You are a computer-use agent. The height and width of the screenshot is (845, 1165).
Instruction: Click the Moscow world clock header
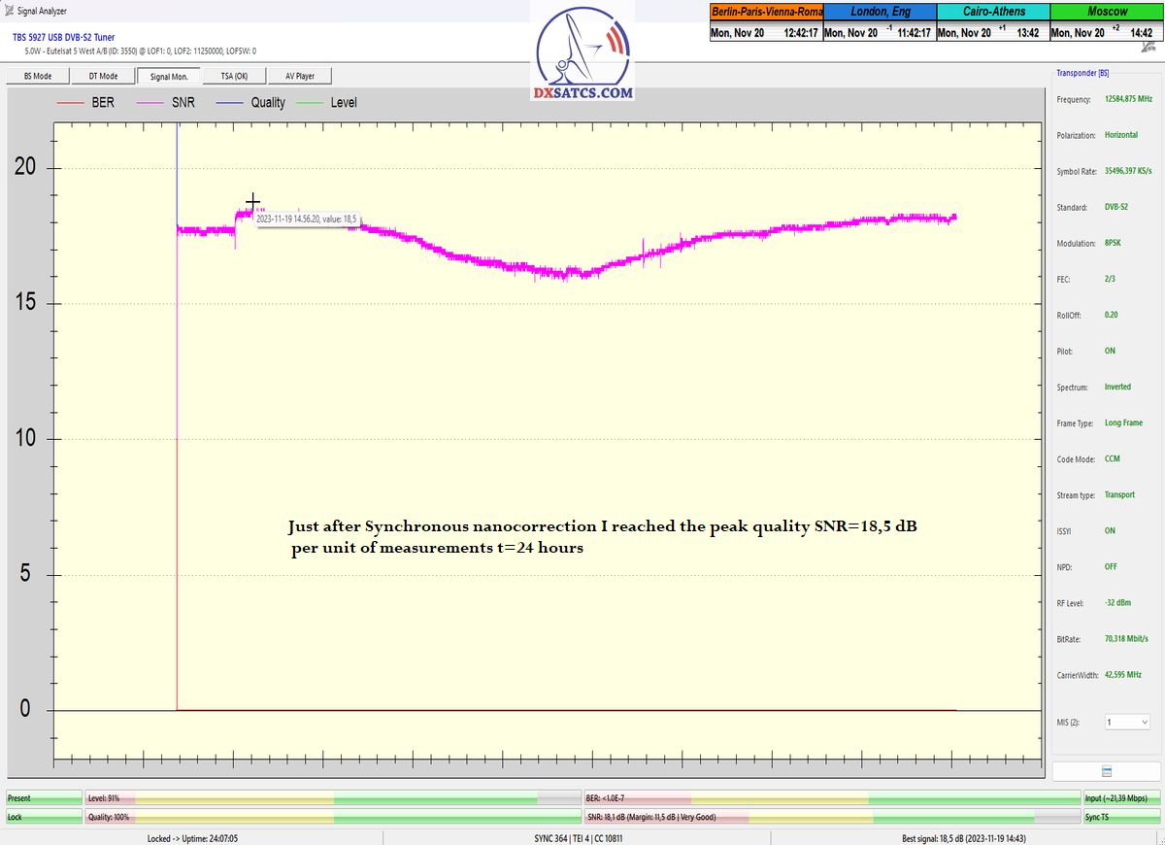(1107, 12)
